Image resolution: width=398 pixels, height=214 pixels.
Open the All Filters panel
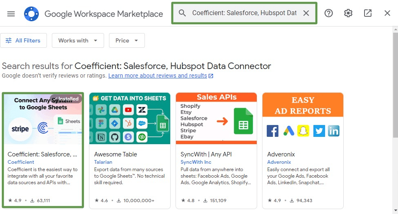[x=23, y=40]
